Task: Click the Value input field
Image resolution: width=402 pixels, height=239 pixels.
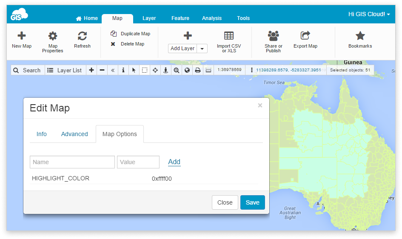Action: click(138, 162)
